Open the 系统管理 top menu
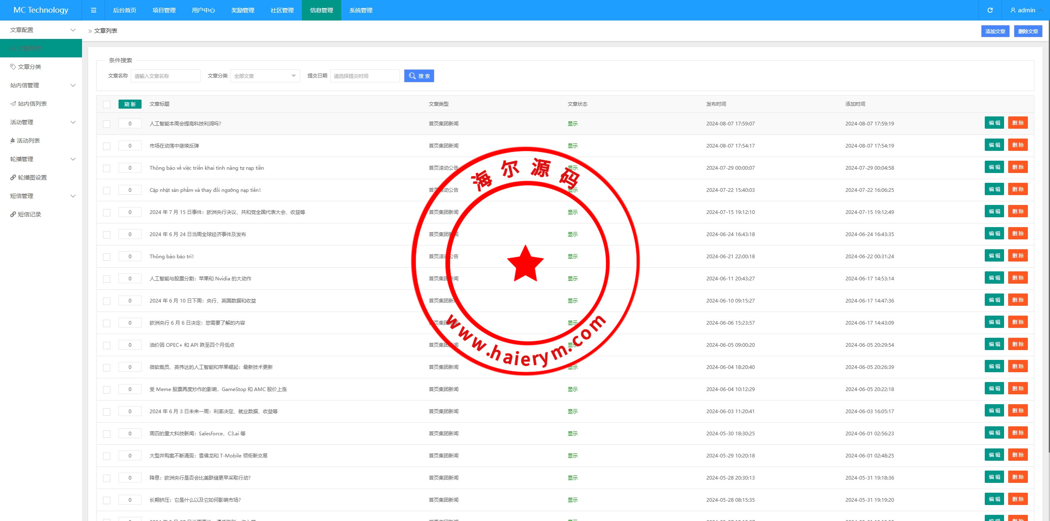This screenshot has height=521, width=1050. point(361,10)
